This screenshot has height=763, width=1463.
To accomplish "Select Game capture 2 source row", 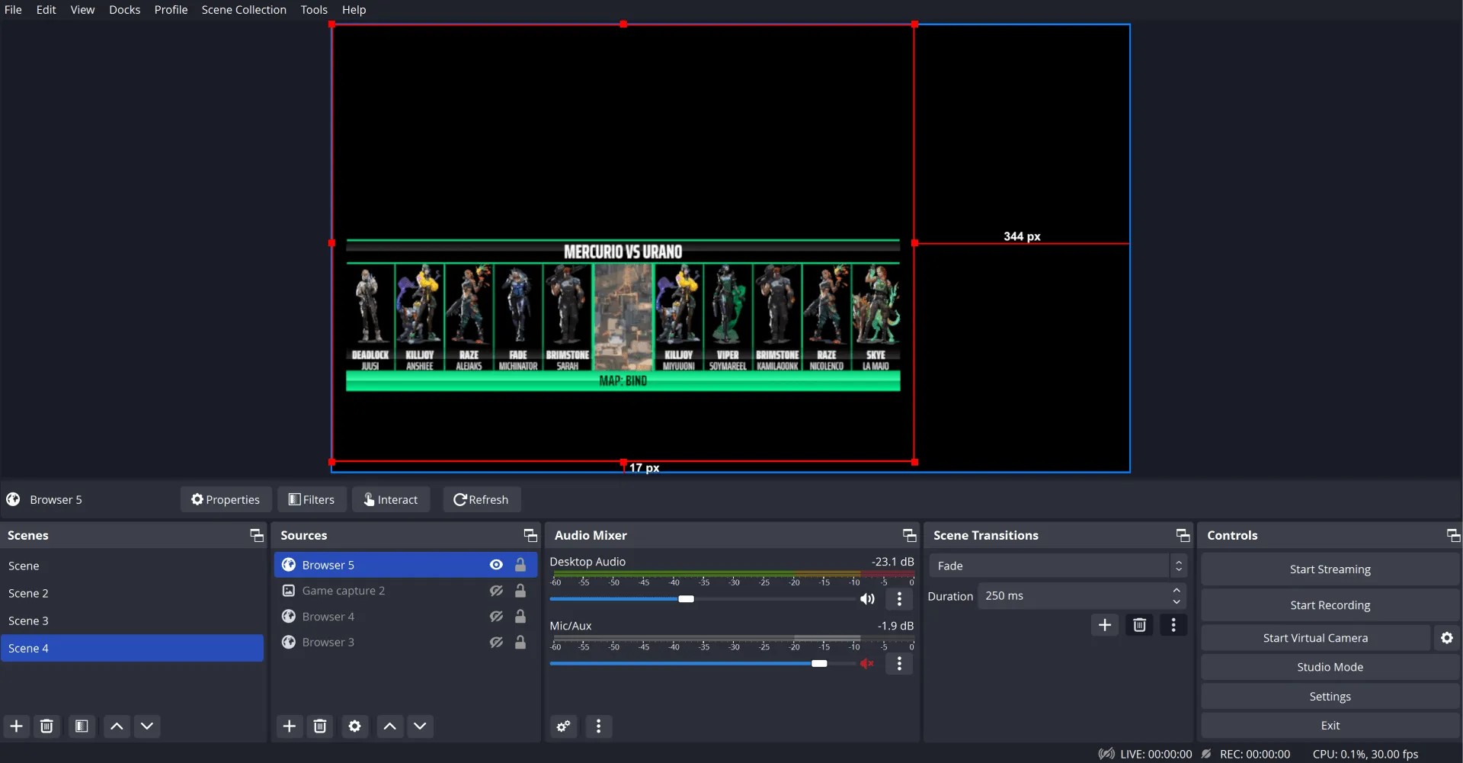I will click(405, 591).
